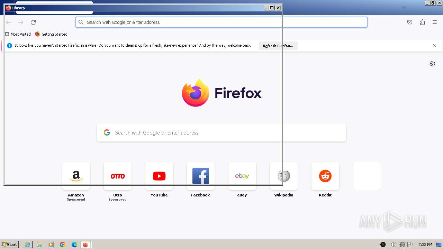Select the empty shortcut tile
Viewport: 443px width, 249px height.
tap(367, 176)
